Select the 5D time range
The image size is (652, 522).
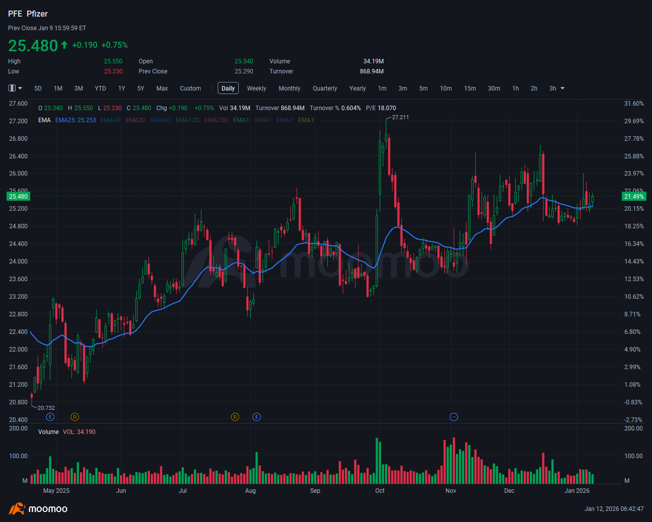coord(38,89)
